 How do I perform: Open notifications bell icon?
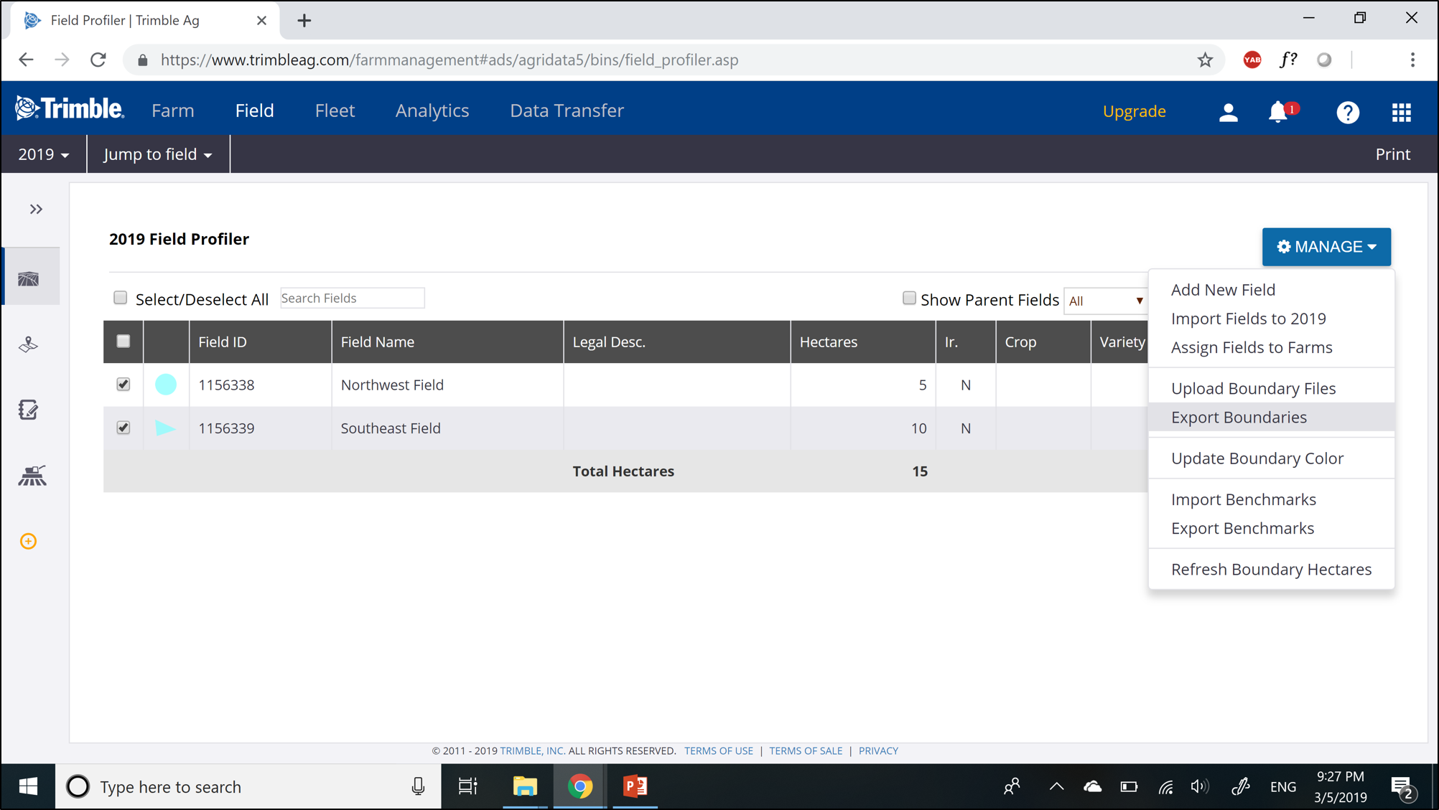[x=1278, y=112]
